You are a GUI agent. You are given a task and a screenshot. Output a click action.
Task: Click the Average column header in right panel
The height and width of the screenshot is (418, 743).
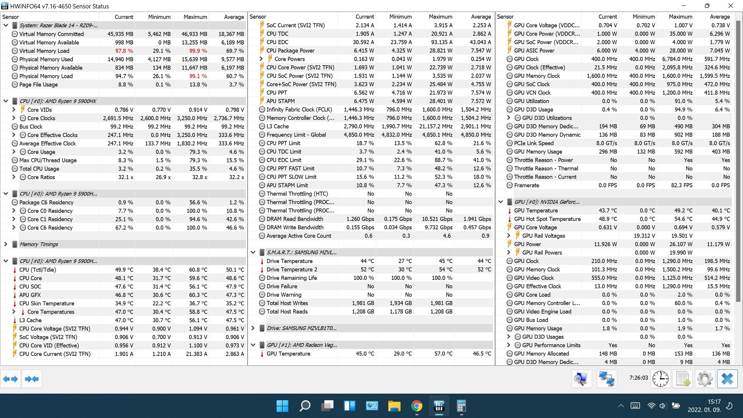click(719, 17)
